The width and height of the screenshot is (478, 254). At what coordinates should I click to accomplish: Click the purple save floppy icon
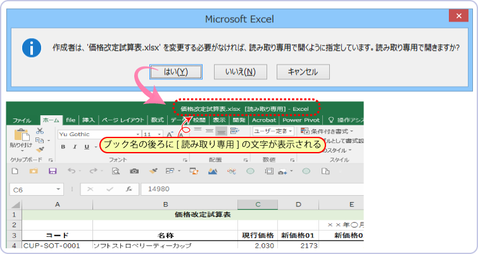coord(53,171)
